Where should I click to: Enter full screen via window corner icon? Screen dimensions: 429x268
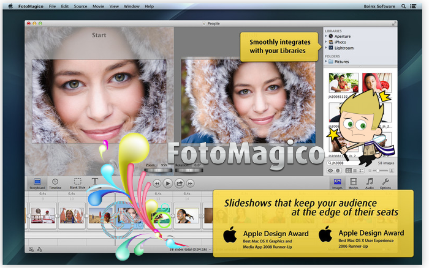pos(394,23)
